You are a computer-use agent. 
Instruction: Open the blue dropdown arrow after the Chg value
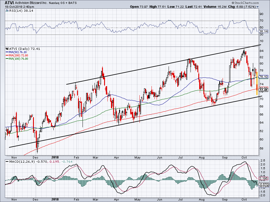[x=258, y=7]
